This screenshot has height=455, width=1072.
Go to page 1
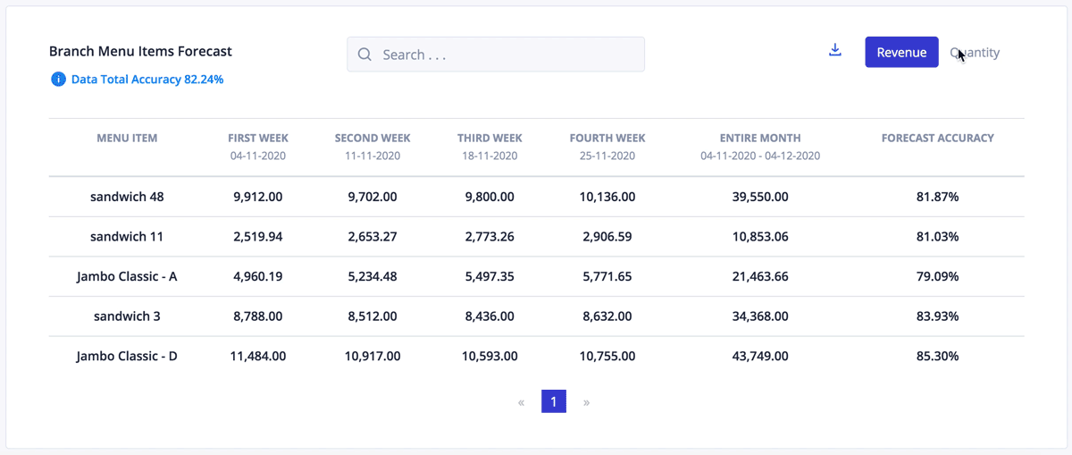click(x=554, y=402)
